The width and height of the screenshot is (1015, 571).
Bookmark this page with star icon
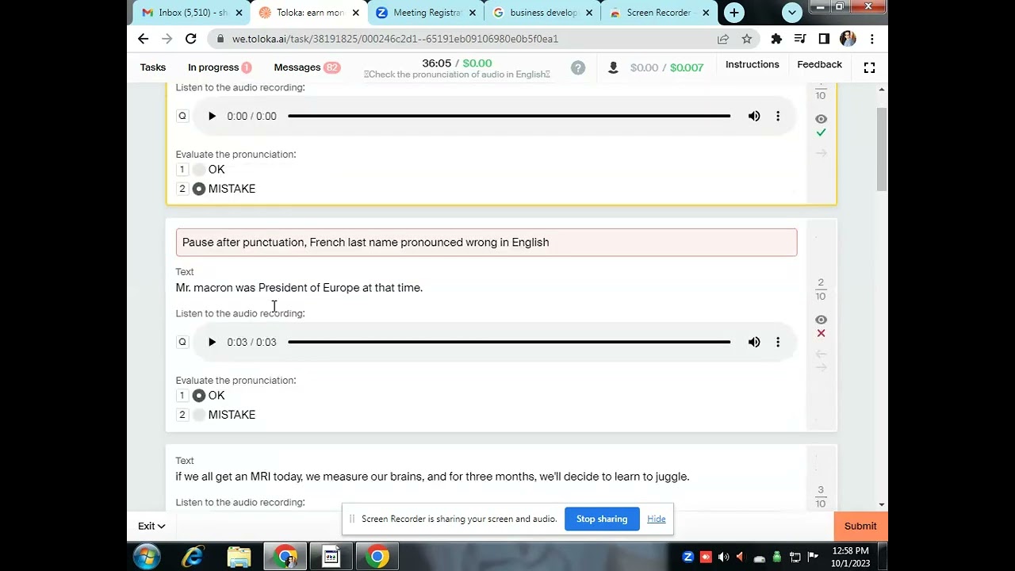(x=746, y=39)
